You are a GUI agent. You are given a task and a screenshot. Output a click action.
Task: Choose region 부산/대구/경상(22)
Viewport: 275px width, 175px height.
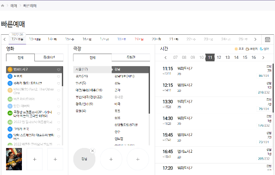(92, 97)
